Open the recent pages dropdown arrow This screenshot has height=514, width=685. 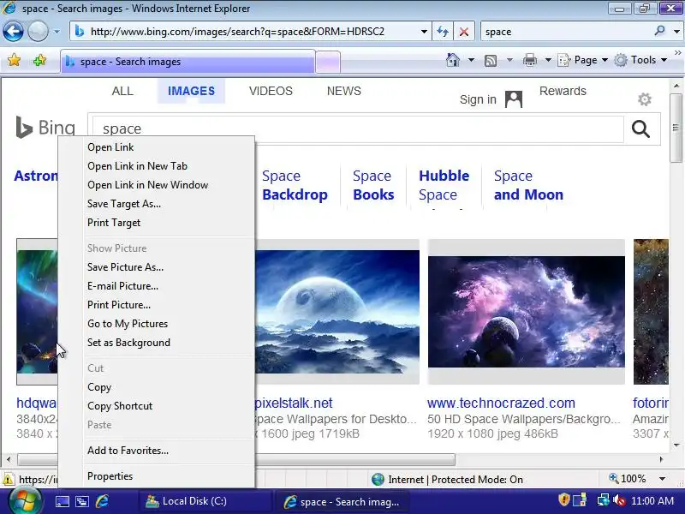point(57,32)
